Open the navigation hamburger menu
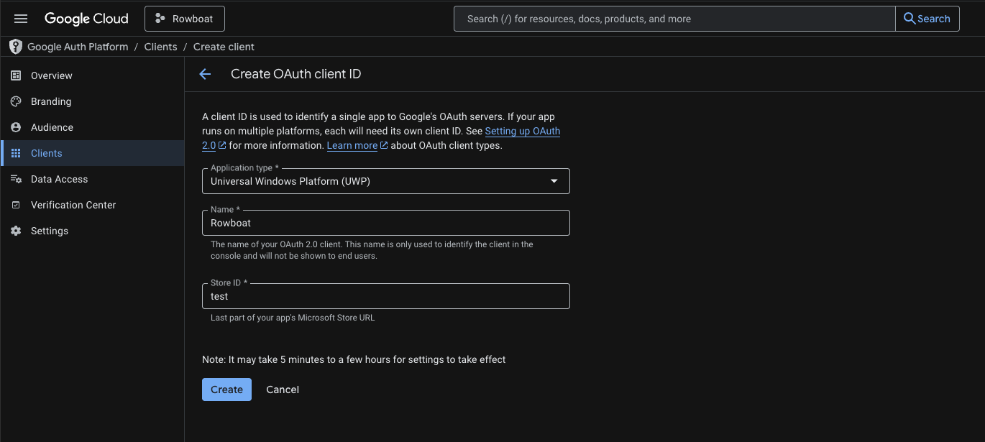 20,18
